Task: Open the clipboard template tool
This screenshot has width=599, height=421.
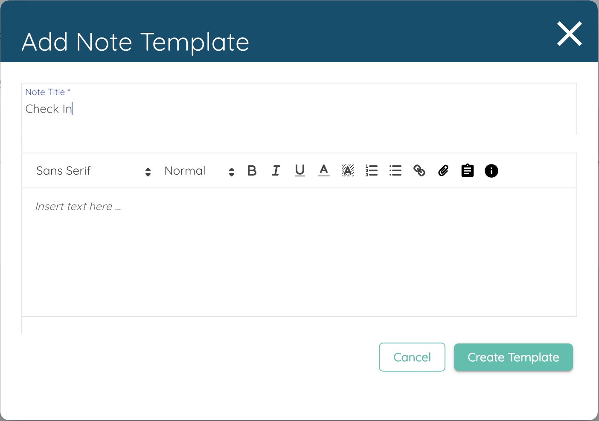Action: pyautogui.click(x=467, y=170)
